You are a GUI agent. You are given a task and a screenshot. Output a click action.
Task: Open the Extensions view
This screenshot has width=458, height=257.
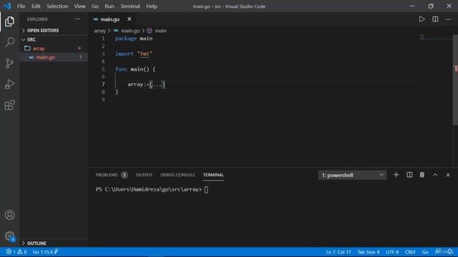pos(9,105)
